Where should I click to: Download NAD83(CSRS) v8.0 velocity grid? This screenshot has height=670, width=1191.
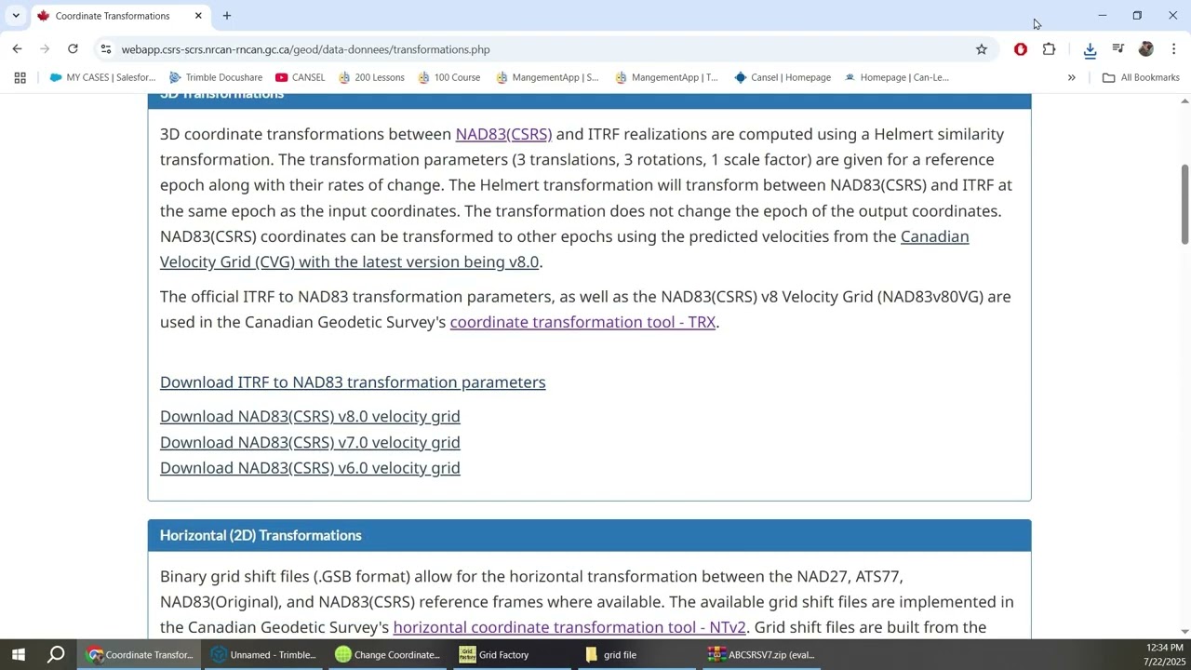coord(310,416)
